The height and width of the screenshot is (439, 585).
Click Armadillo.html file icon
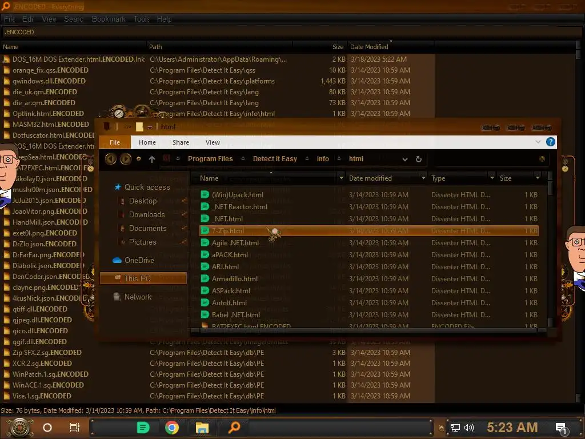tap(205, 278)
